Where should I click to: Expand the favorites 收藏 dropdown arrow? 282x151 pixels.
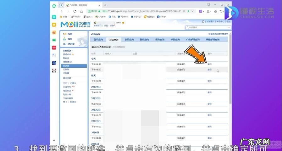pos(69,17)
